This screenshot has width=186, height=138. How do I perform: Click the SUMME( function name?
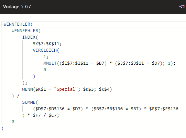pyautogui.click(x=30, y=102)
